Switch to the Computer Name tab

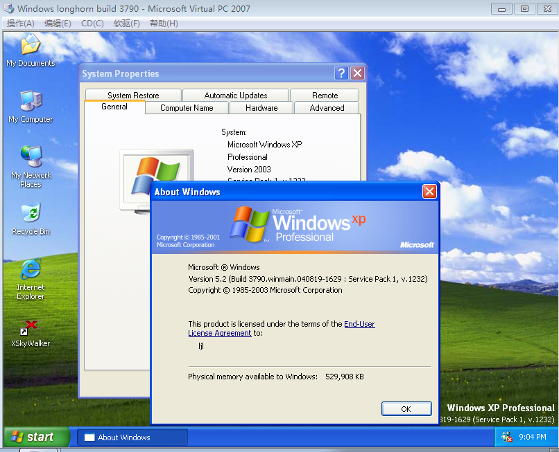tap(187, 108)
